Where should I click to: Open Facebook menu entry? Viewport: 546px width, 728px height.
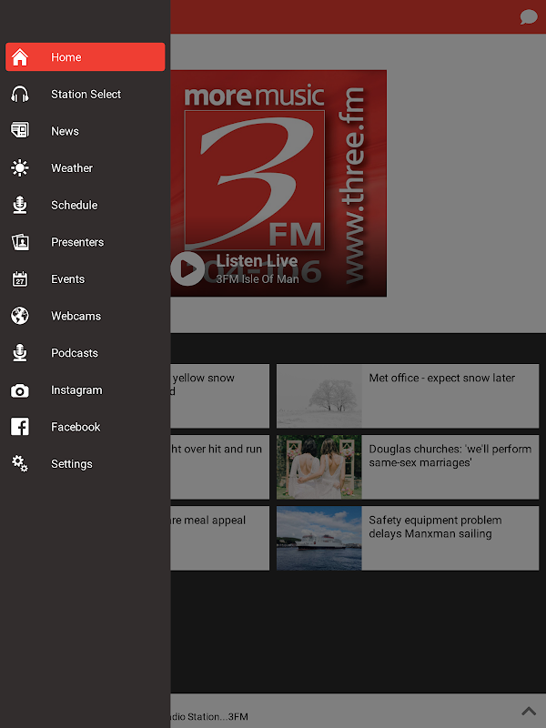click(x=85, y=427)
